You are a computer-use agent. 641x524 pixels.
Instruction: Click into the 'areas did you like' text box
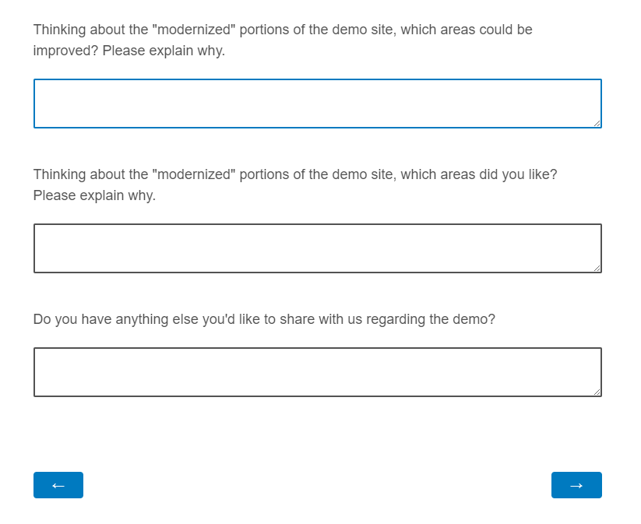(317, 248)
